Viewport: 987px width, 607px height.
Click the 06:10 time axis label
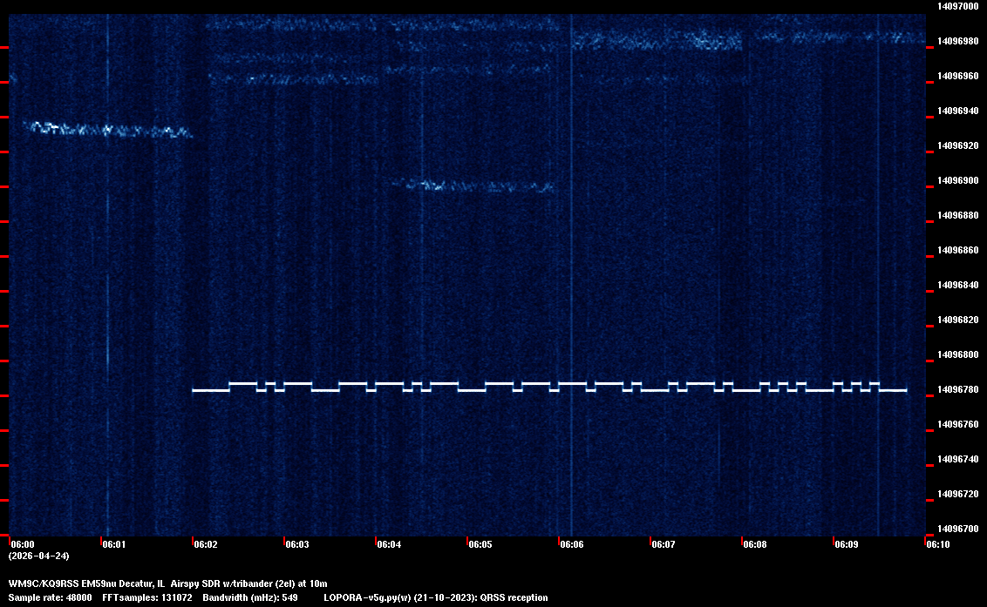937,544
